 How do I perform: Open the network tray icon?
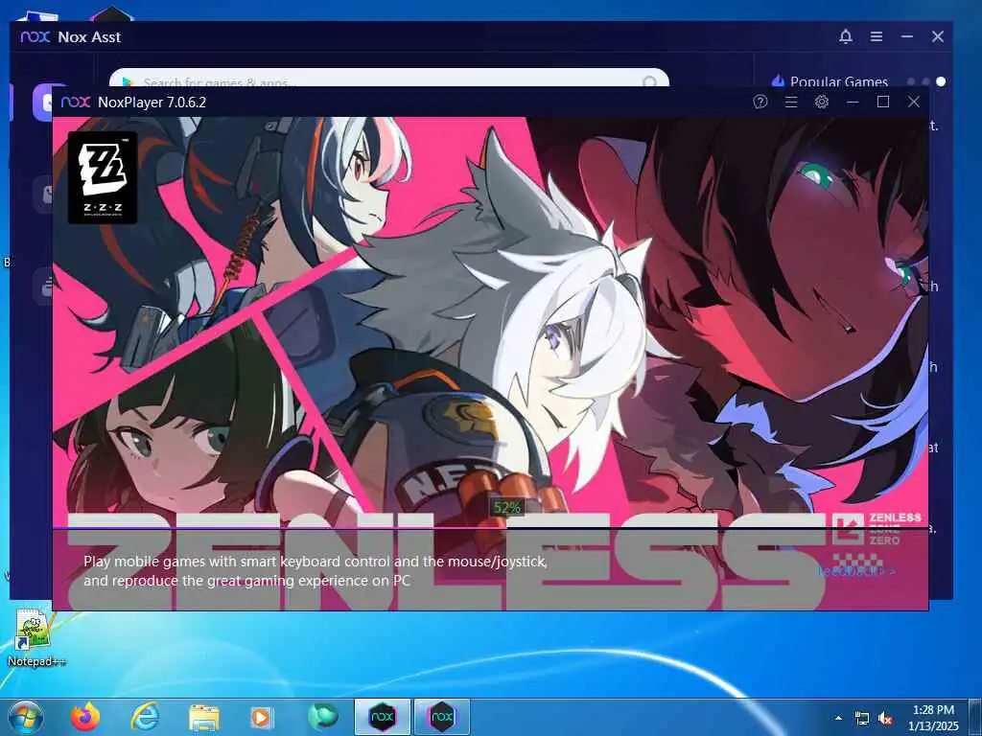(862, 718)
